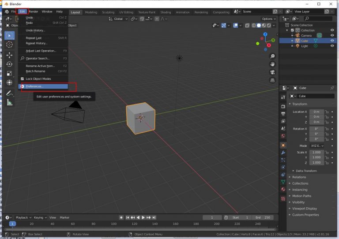Click Operator Search menu entry
Screen dimensions: 339x239
[x=38, y=58]
